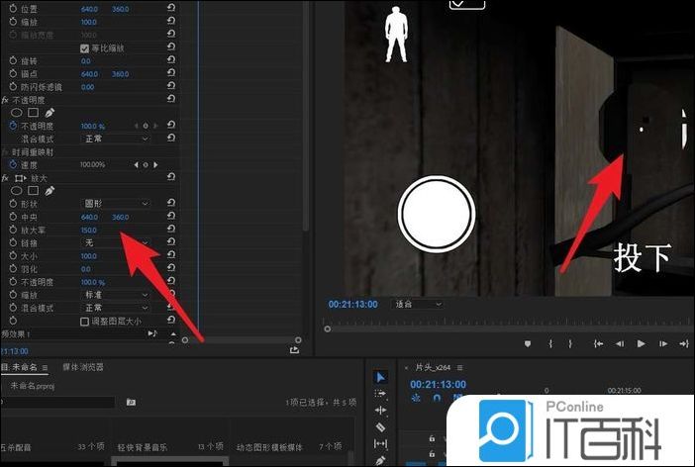The image size is (695, 467).
Task: Reset the 放大率 parameter
Action: pyautogui.click(x=171, y=229)
